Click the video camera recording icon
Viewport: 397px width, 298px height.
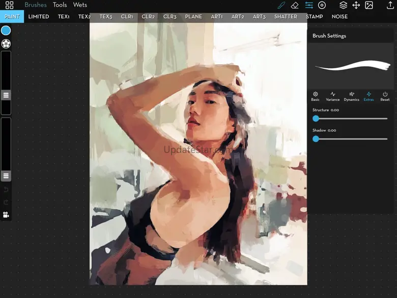pyautogui.click(x=6, y=215)
